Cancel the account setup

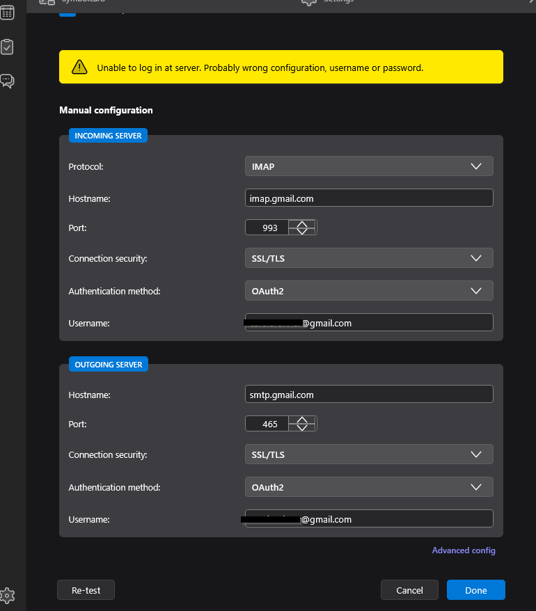point(409,590)
